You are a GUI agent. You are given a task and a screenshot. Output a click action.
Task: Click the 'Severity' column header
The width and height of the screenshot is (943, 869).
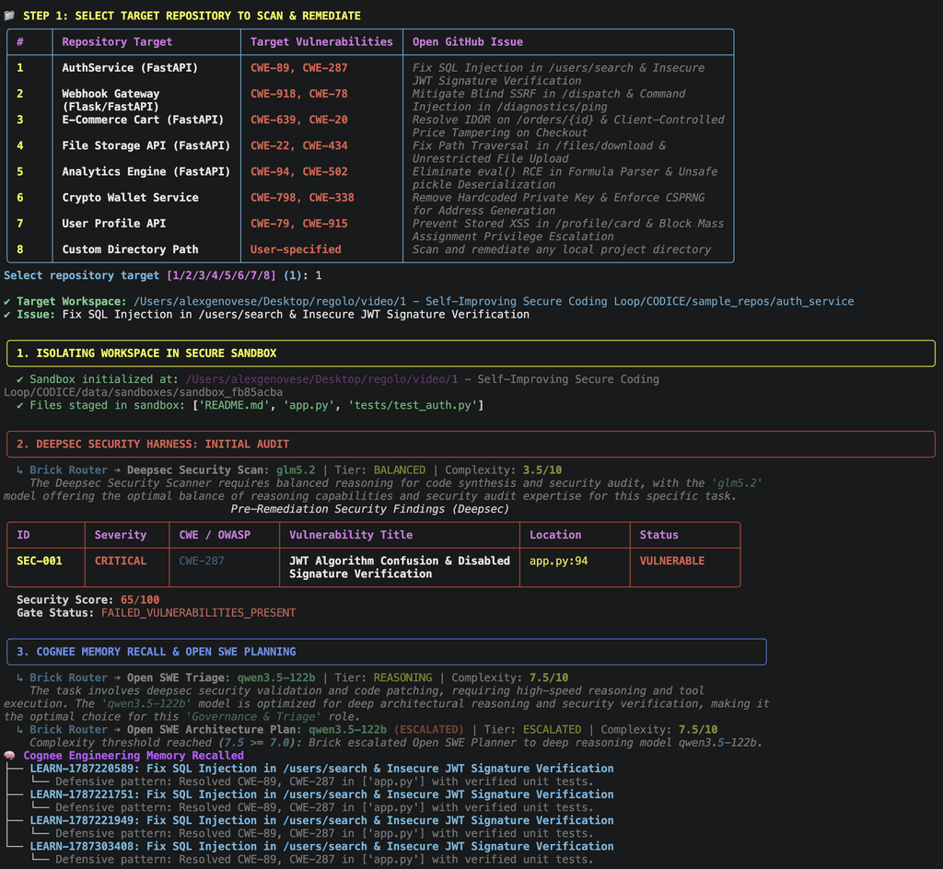click(x=121, y=535)
